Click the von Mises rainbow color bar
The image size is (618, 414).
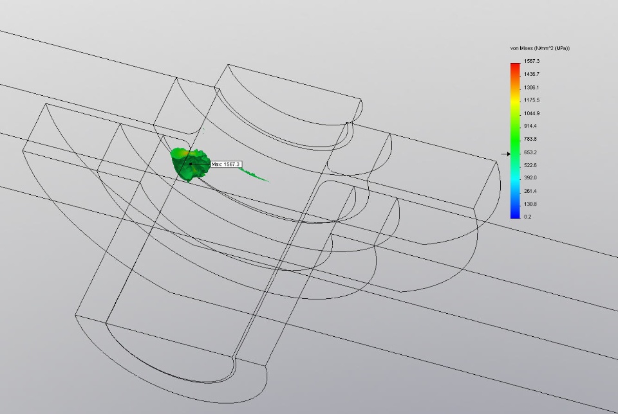click(515, 141)
